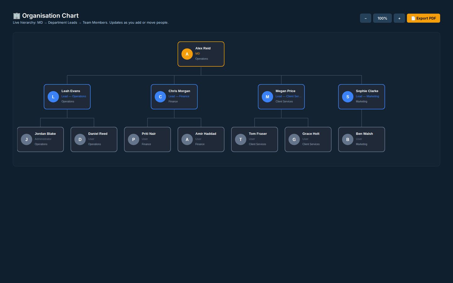This screenshot has height=283, width=453.
Task: Click the name Jordan Blake
Action: click(x=45, y=134)
